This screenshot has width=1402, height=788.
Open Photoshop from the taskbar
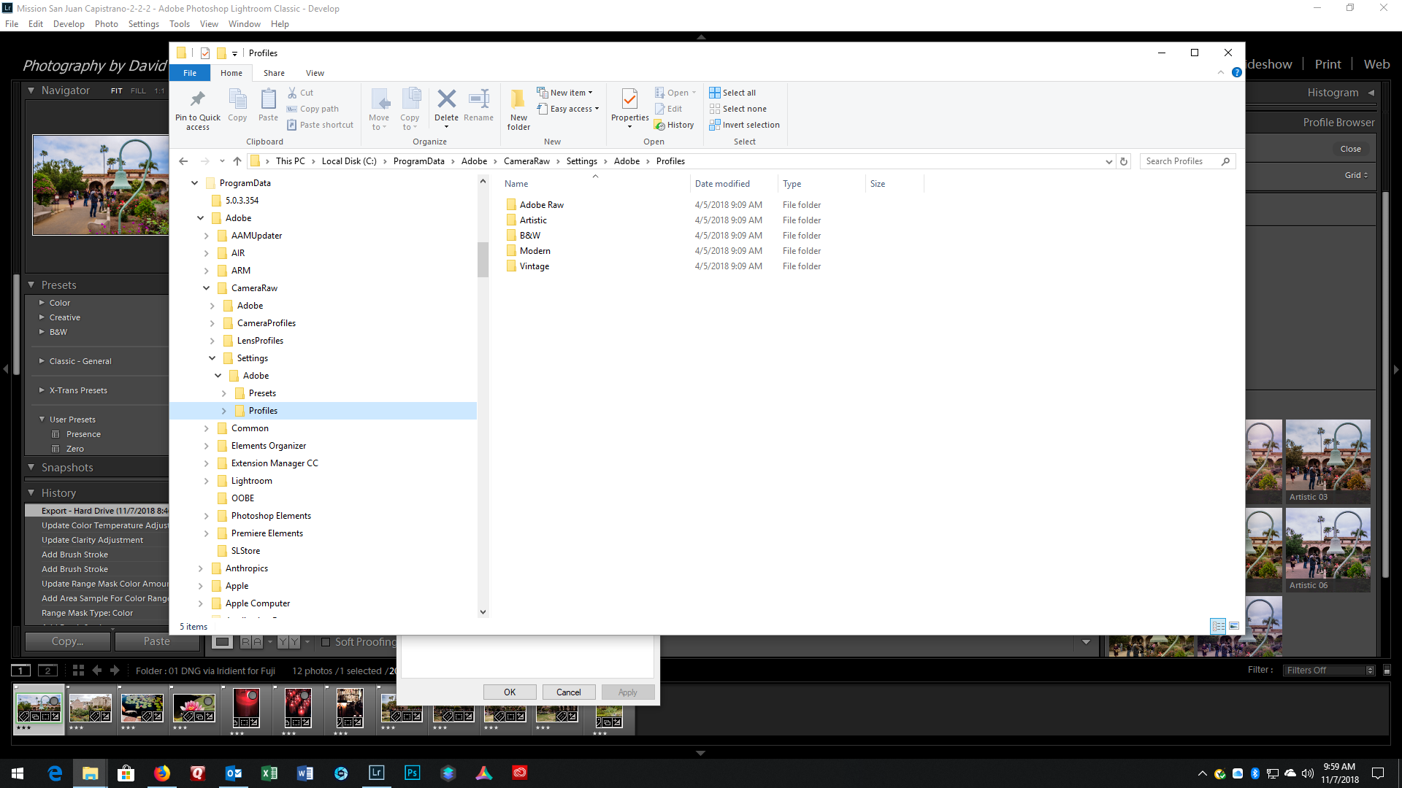click(x=412, y=773)
